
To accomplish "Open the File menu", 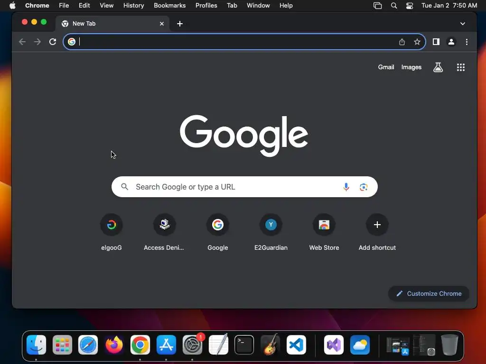I will (x=64, y=6).
